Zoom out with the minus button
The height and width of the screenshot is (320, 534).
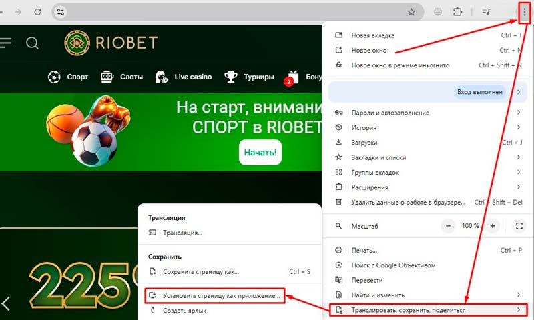pos(448,226)
